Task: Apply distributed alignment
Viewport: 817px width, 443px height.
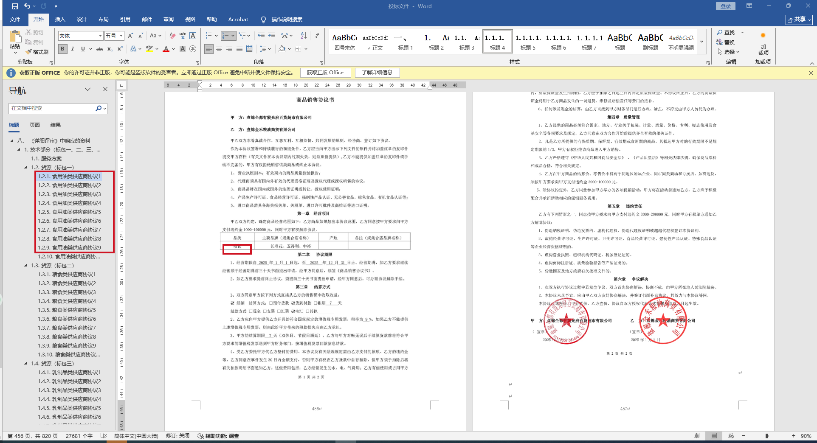Action: [x=250, y=49]
